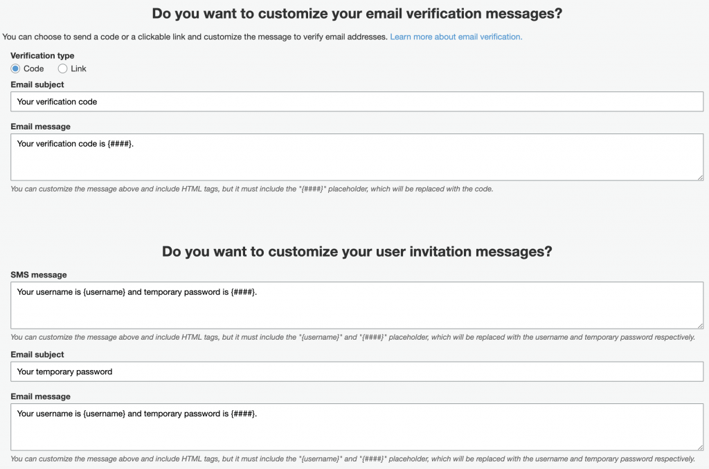The height and width of the screenshot is (469, 709).
Task: Click the 'SMS message' field label
Action: [x=39, y=275]
